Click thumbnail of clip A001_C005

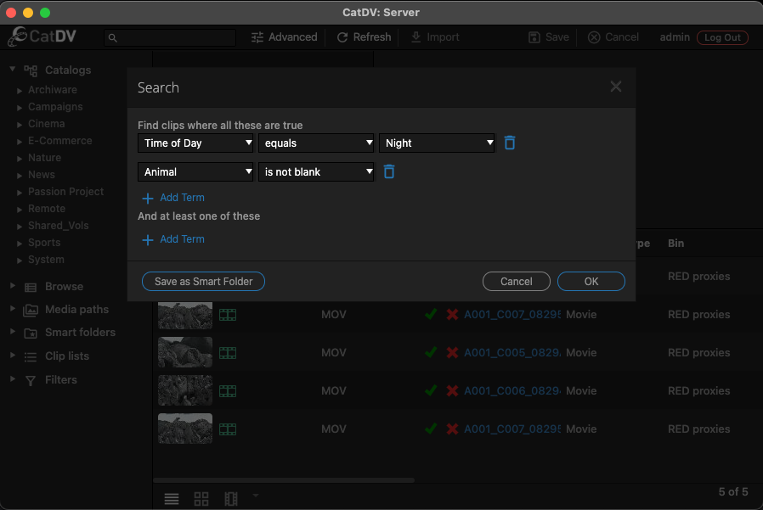(185, 352)
